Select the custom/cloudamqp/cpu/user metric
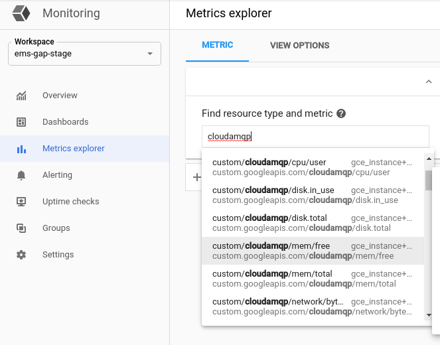 point(313,167)
